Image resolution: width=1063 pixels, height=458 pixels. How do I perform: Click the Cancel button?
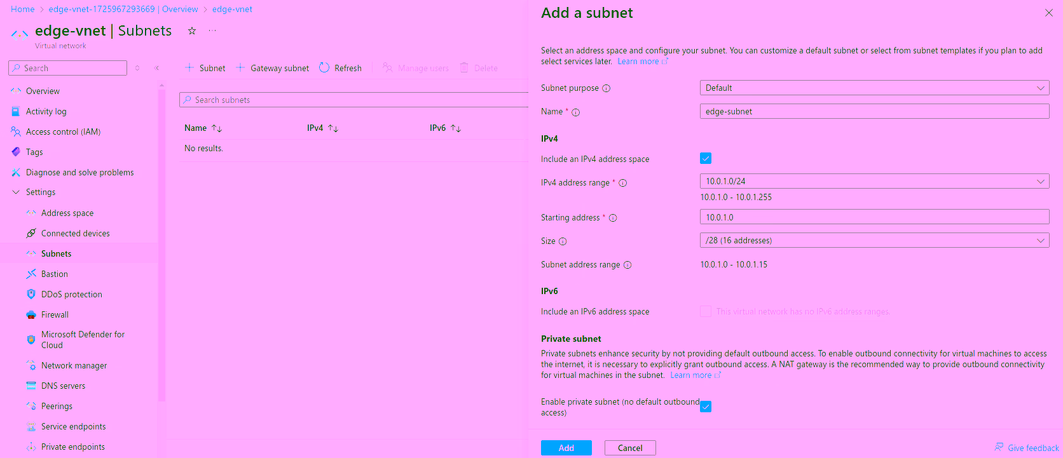coord(630,448)
